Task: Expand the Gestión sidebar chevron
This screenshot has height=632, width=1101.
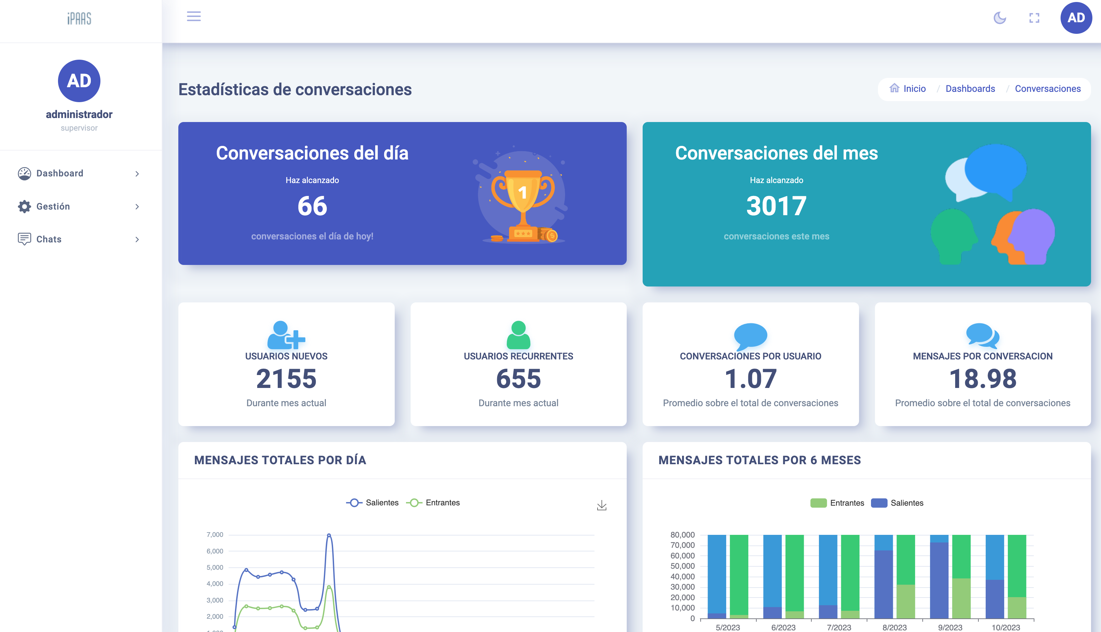Action: (137, 207)
